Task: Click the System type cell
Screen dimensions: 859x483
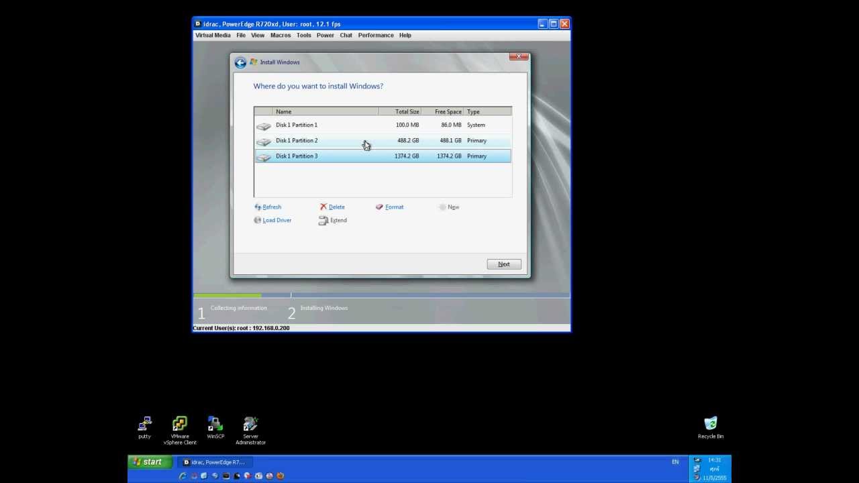Action: tap(476, 125)
